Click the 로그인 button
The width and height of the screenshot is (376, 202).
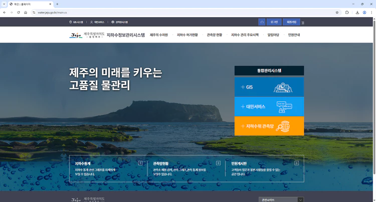point(274,22)
